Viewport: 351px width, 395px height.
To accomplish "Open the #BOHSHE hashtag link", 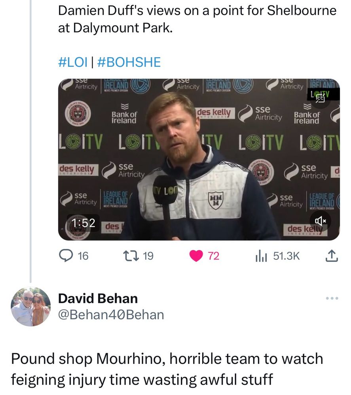I will pos(129,62).
